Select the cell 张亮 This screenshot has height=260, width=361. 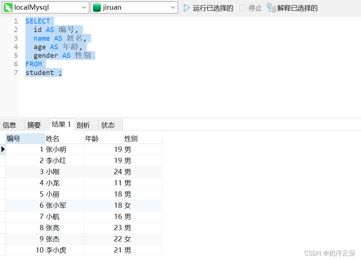(65, 228)
